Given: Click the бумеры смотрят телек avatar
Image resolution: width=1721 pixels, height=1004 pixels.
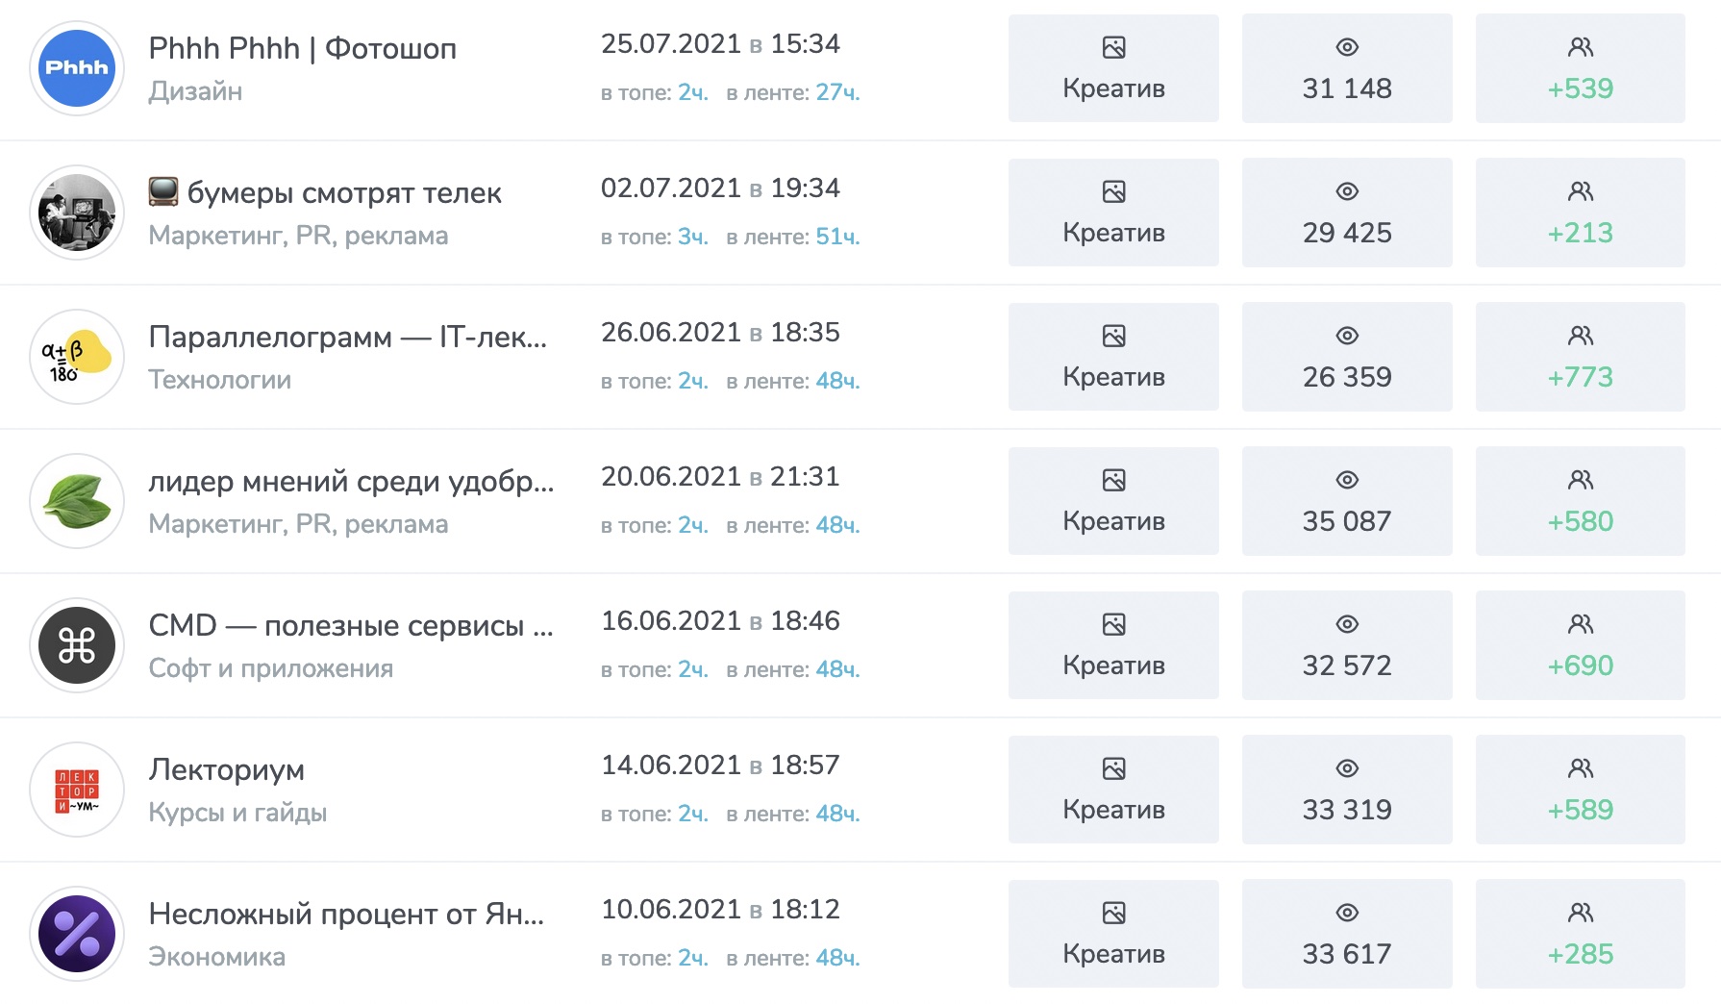Looking at the screenshot, I should [77, 213].
